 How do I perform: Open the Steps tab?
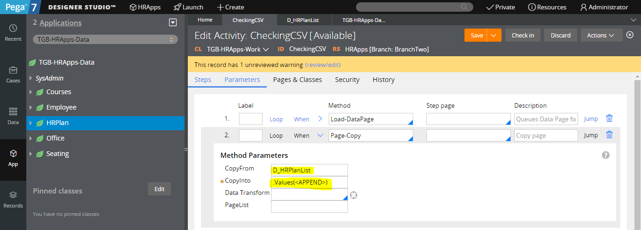(203, 80)
